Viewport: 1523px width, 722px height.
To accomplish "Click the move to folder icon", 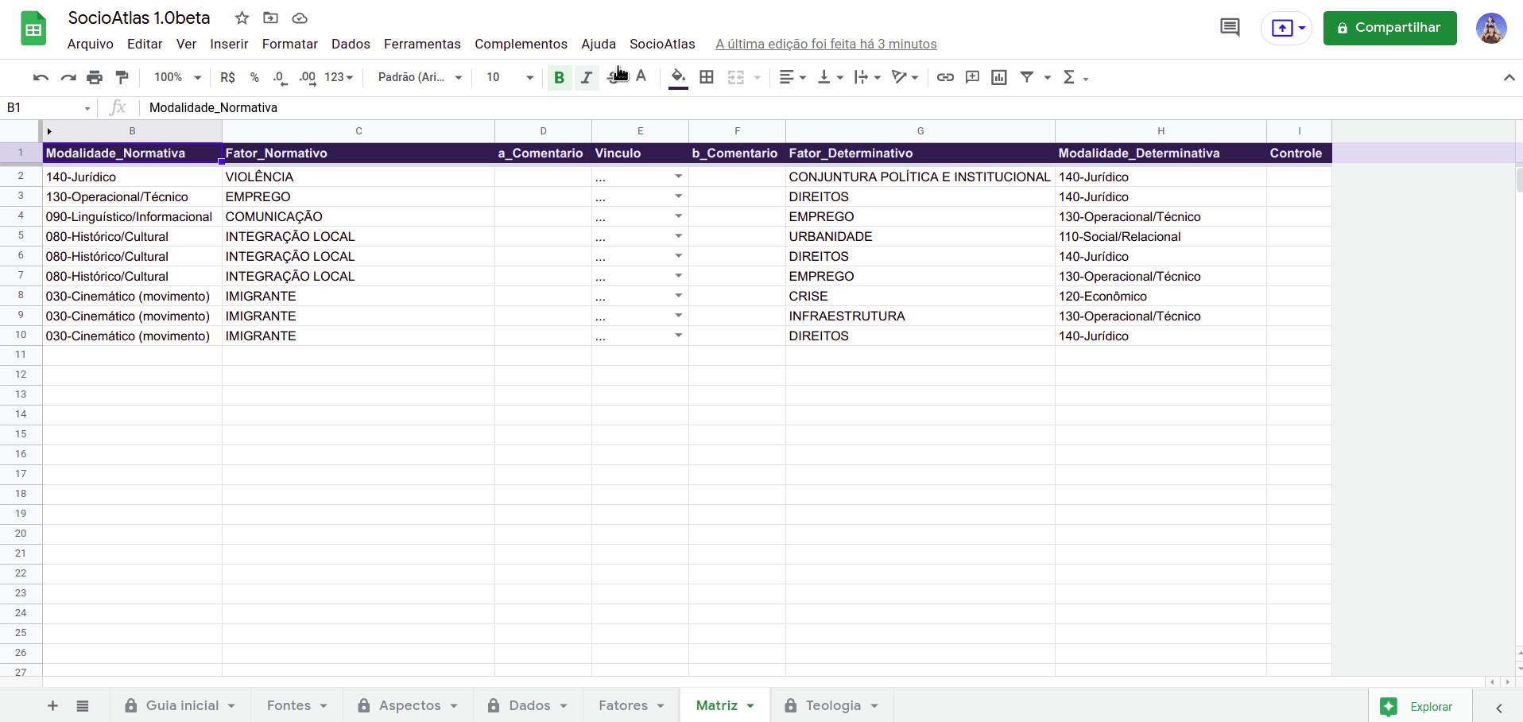I will pos(271,18).
